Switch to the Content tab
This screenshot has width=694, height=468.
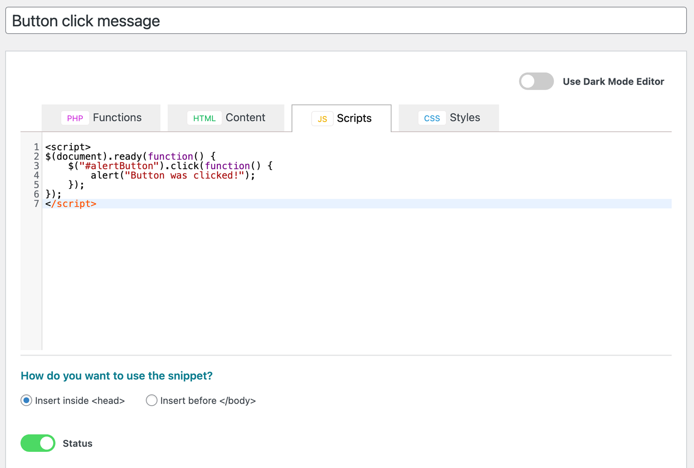[245, 117]
